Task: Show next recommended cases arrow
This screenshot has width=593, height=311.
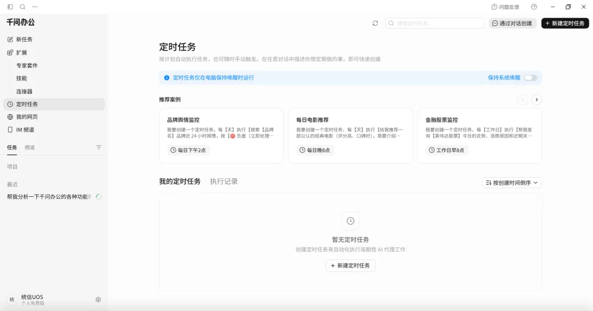Action: 536,100
